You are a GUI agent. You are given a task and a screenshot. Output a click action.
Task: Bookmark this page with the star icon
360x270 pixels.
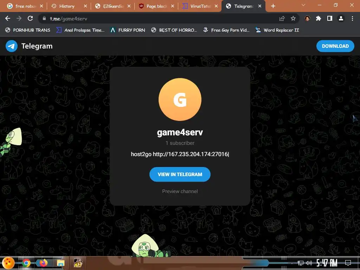293,19
